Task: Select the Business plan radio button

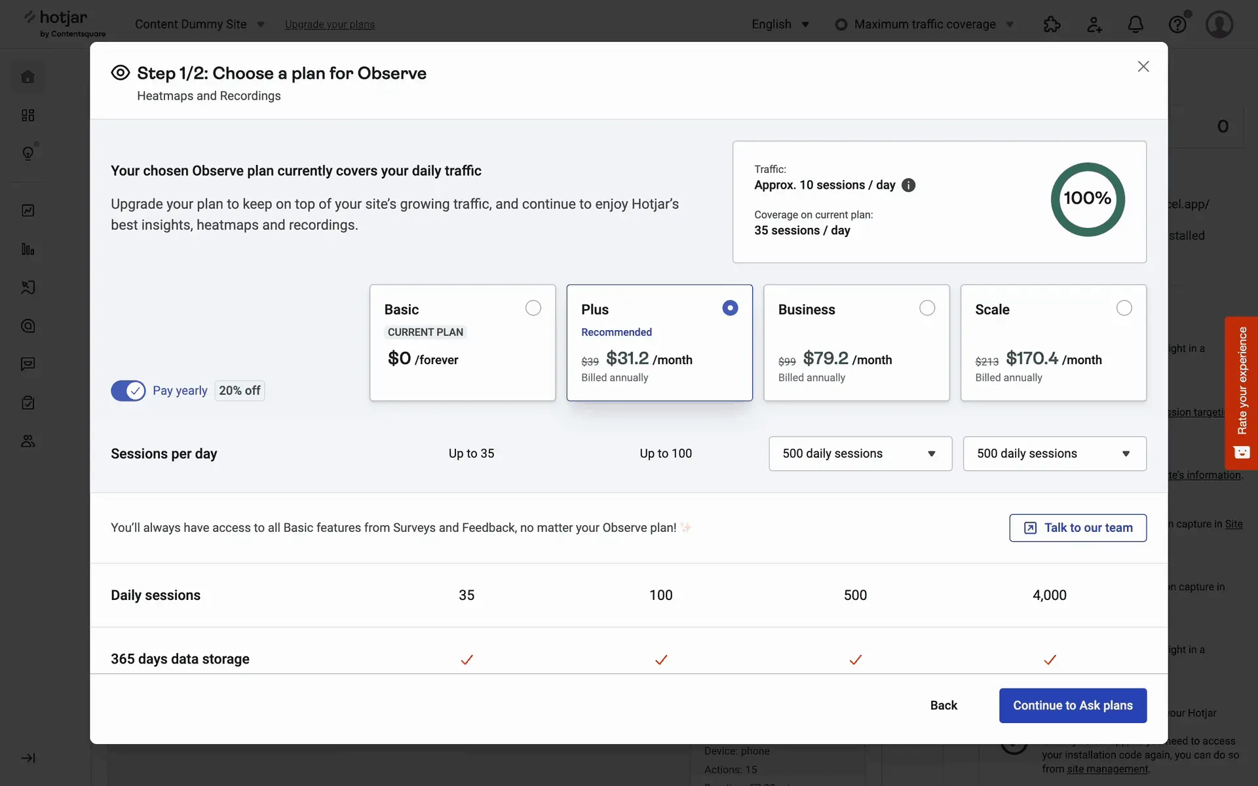Action: [x=927, y=308]
